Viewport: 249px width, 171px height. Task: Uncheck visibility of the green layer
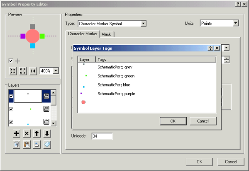point(11,109)
